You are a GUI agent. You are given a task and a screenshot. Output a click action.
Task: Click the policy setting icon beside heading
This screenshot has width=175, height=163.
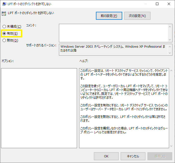(x=4, y=13)
